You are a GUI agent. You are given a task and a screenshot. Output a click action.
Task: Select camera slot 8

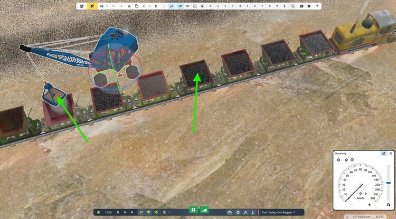[270, 6]
